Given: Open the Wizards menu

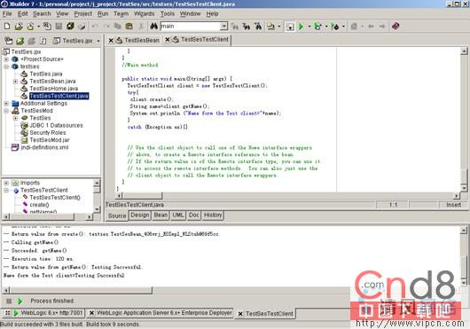Looking at the screenshot, I should tap(144, 14).
